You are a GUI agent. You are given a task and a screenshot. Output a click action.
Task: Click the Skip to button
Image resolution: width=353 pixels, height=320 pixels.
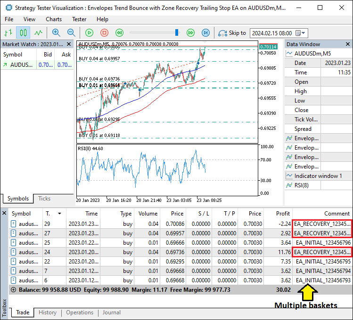coord(232,33)
